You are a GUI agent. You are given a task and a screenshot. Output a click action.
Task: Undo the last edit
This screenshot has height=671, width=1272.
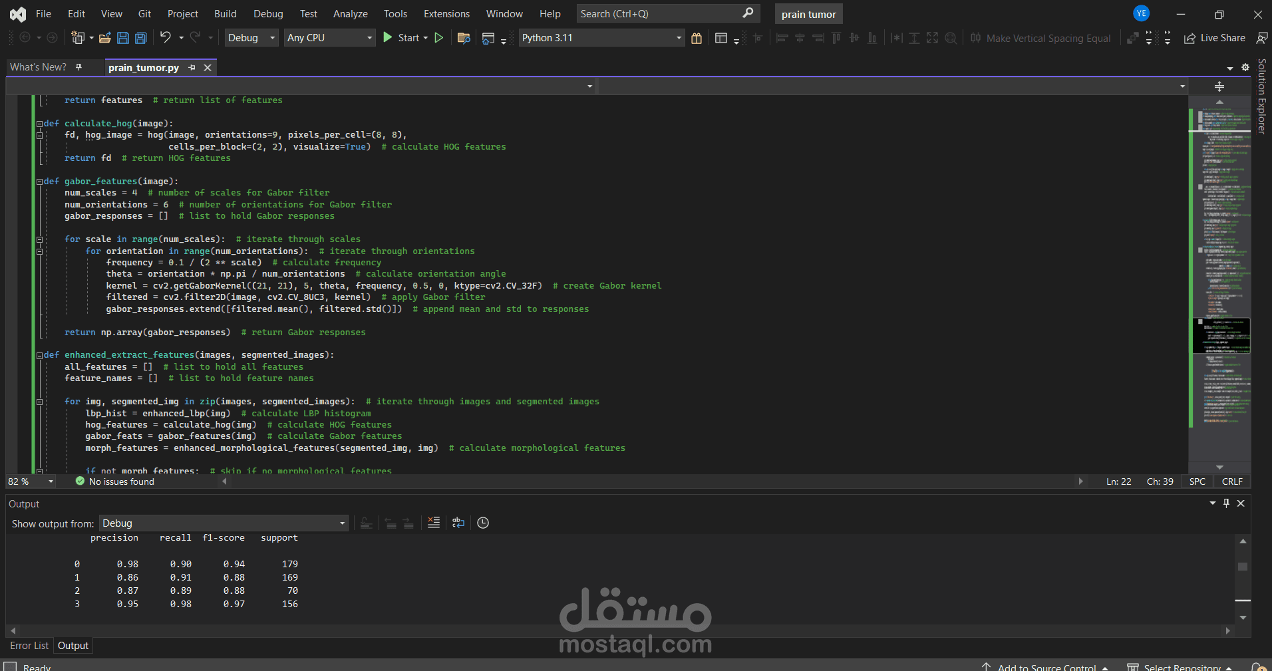coord(166,37)
